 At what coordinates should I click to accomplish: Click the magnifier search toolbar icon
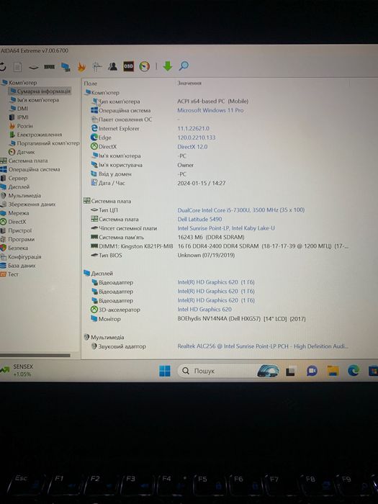184,66
